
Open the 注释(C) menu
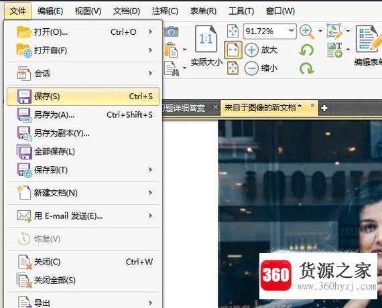coord(165,11)
